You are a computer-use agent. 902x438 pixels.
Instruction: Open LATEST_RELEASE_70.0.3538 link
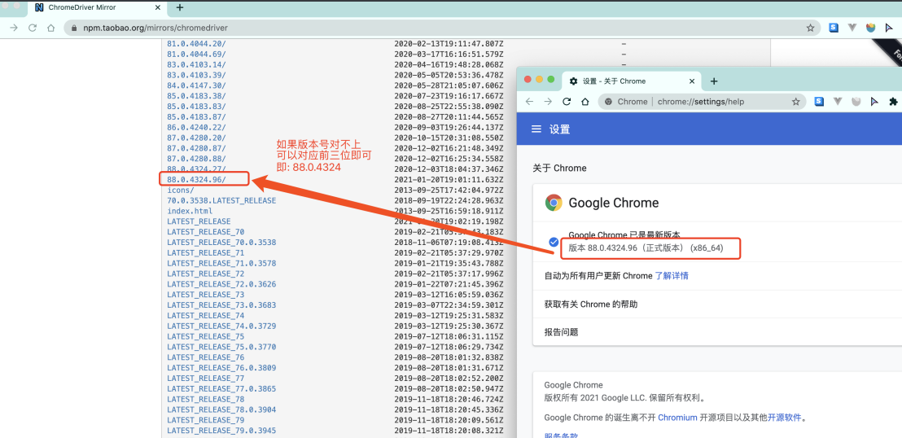pyautogui.click(x=221, y=243)
